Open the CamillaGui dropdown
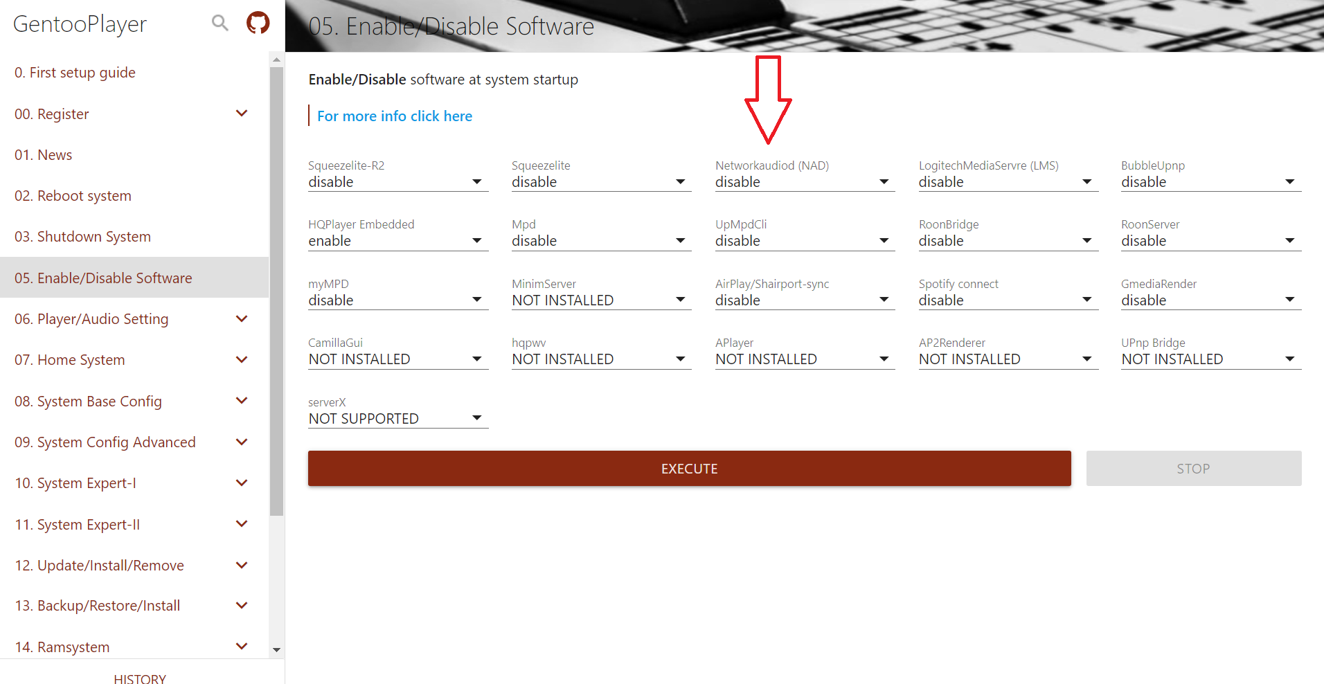This screenshot has width=1324, height=684. [x=398, y=359]
